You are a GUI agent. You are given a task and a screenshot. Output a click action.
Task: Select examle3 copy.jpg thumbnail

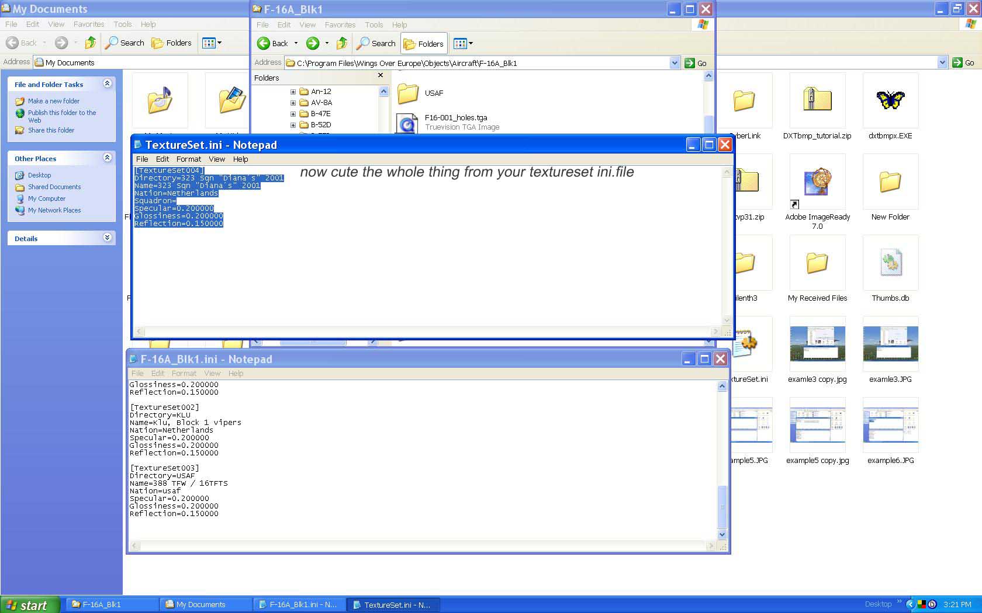(x=817, y=344)
